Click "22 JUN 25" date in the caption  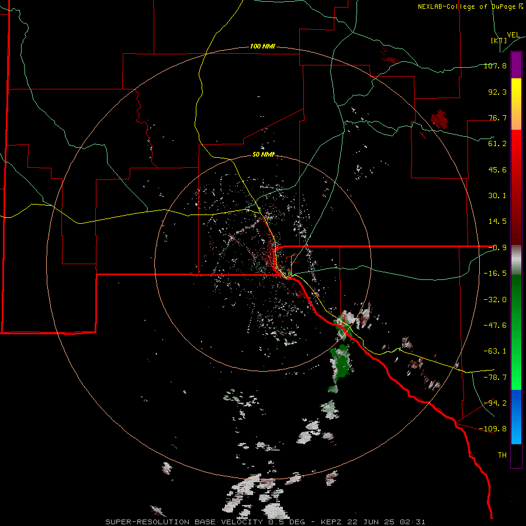click(x=372, y=522)
